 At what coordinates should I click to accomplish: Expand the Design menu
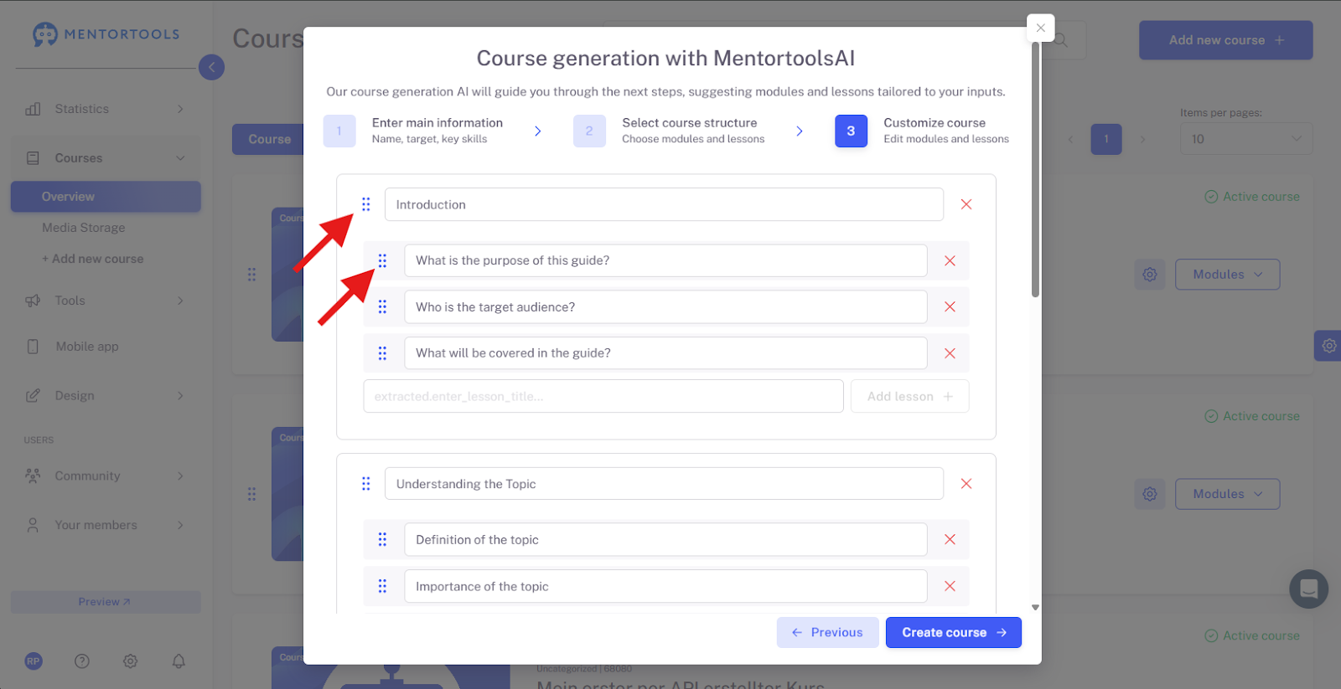[x=106, y=396]
